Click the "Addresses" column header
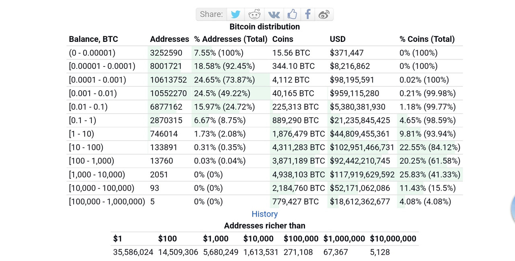Image resolution: width=515 pixels, height=261 pixels. [169, 39]
